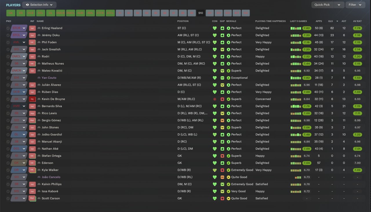Click the PLAYING TIME HAPPINESS column header
371x212 pixels.
click(x=270, y=21)
